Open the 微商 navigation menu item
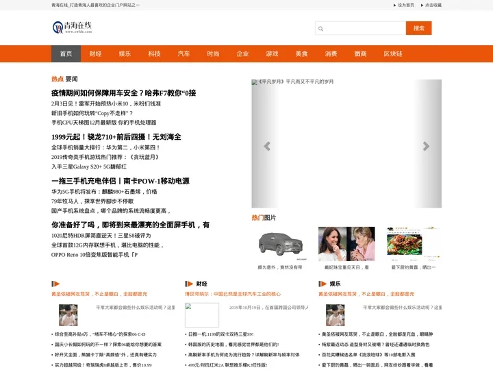This screenshot has width=493, height=370. [x=360, y=54]
